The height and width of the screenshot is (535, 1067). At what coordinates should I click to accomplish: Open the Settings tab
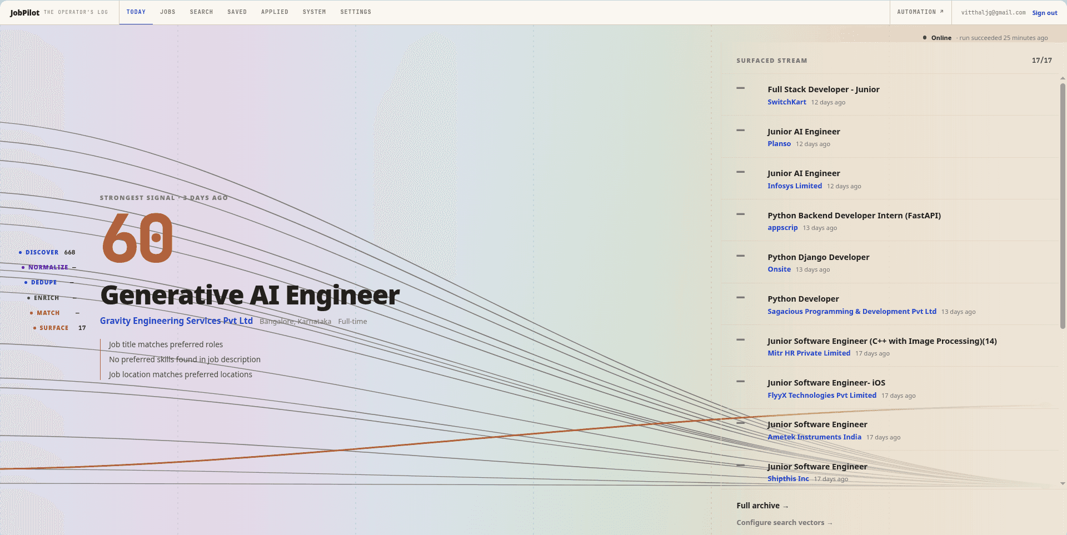[356, 12]
